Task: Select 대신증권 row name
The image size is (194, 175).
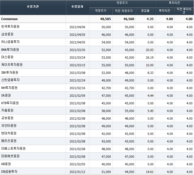Action: [x=7, y=57]
